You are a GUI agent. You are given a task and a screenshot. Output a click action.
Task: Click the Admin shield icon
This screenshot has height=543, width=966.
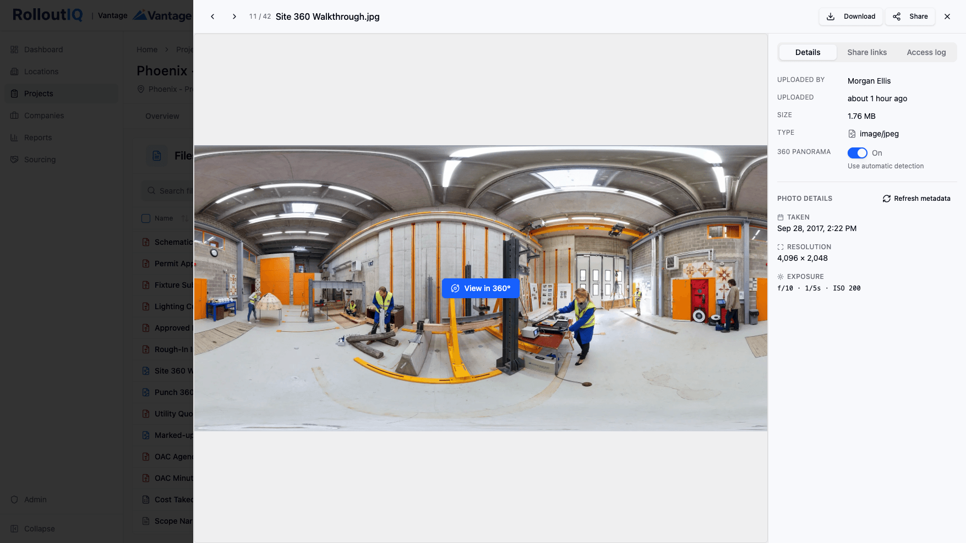[x=14, y=500]
